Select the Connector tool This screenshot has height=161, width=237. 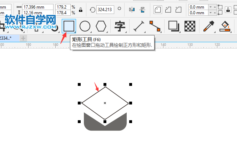point(155,26)
